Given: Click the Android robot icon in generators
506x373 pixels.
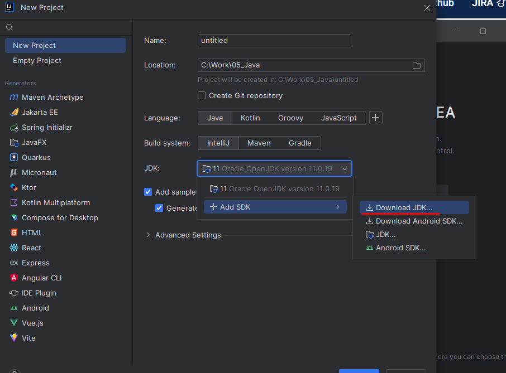Looking at the screenshot, I should (x=14, y=308).
